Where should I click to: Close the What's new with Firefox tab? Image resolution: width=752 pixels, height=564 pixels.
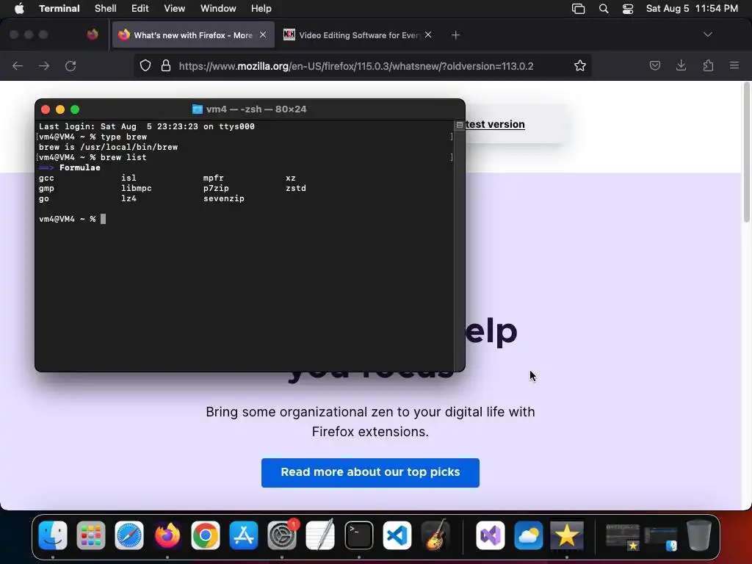tap(263, 35)
